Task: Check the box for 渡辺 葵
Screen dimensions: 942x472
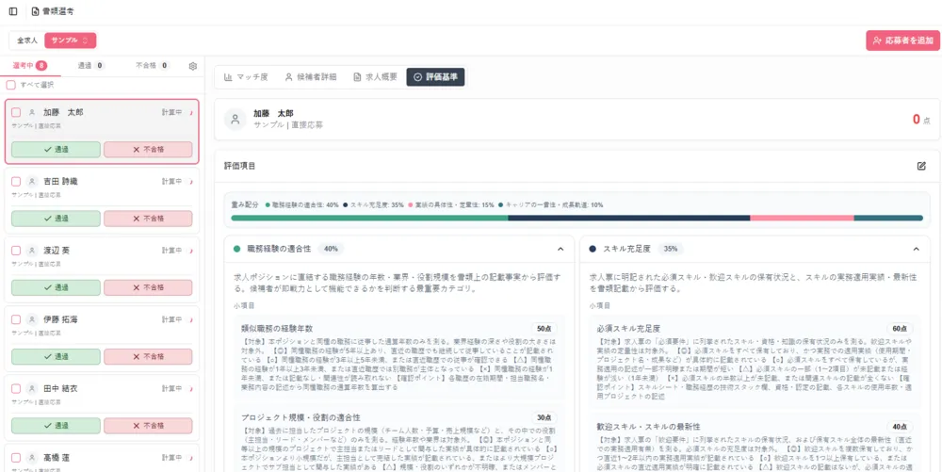Action: [16, 251]
